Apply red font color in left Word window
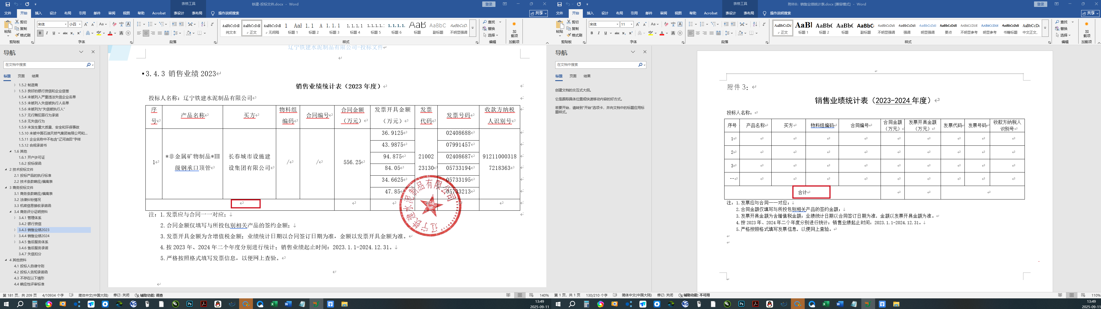This screenshot has width=1101, height=309. coord(110,33)
